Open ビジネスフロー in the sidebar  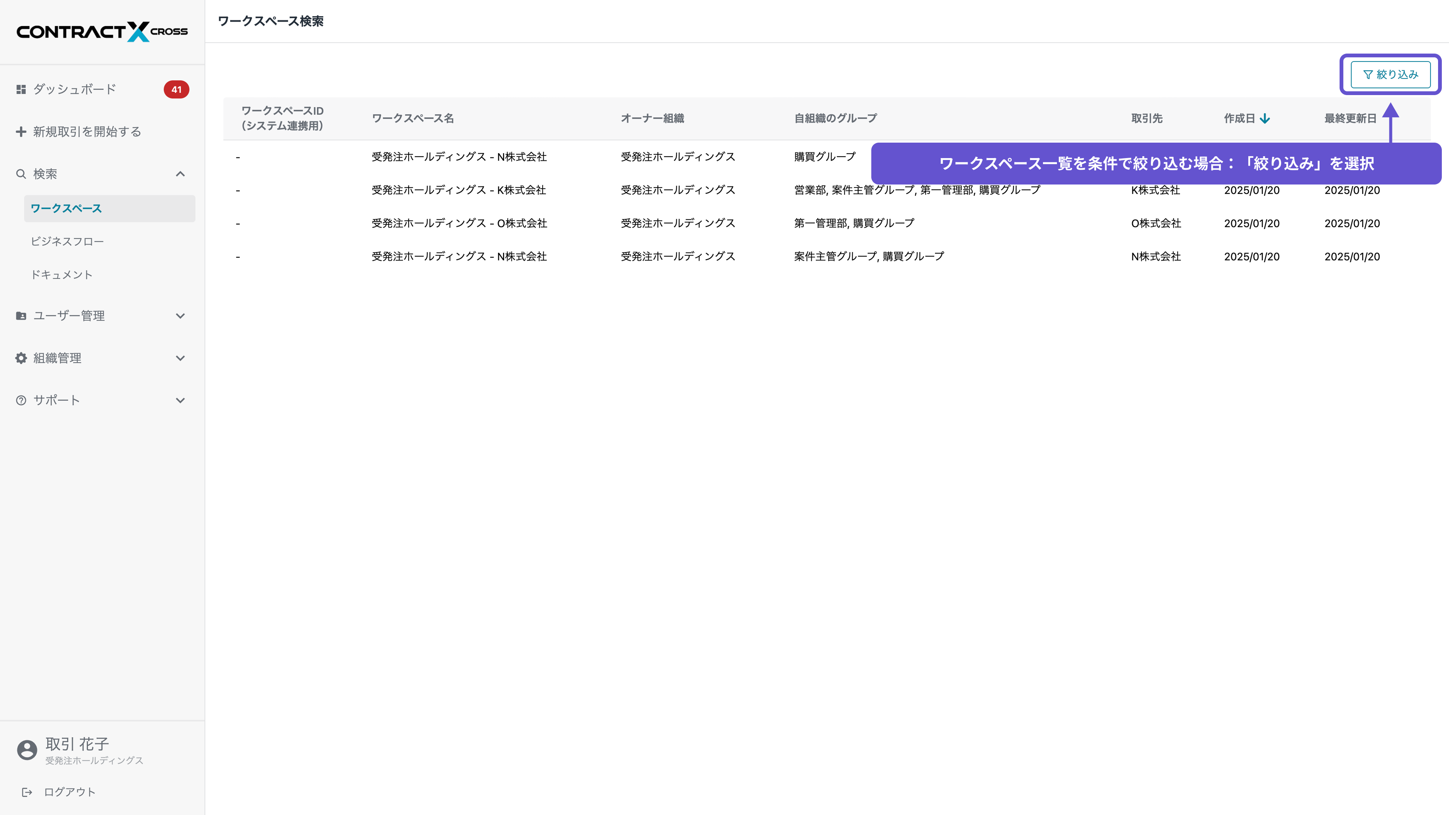(68, 241)
